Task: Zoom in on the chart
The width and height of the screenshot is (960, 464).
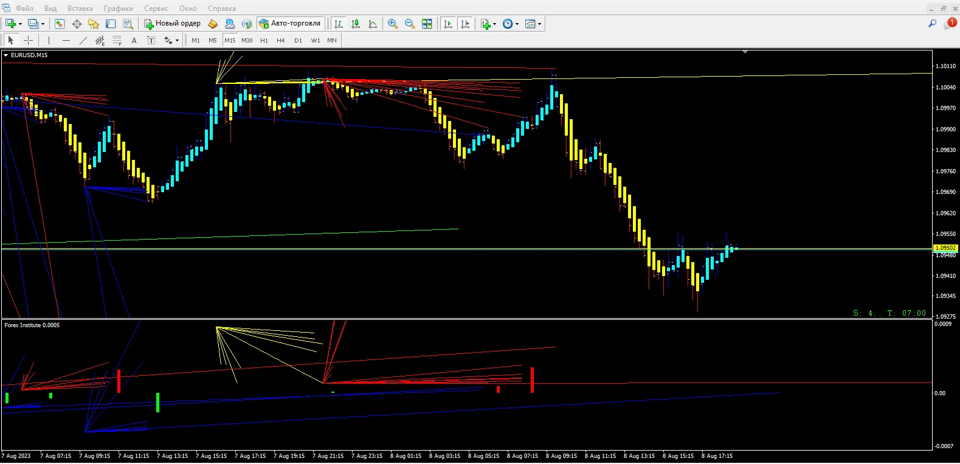Action: coord(393,24)
